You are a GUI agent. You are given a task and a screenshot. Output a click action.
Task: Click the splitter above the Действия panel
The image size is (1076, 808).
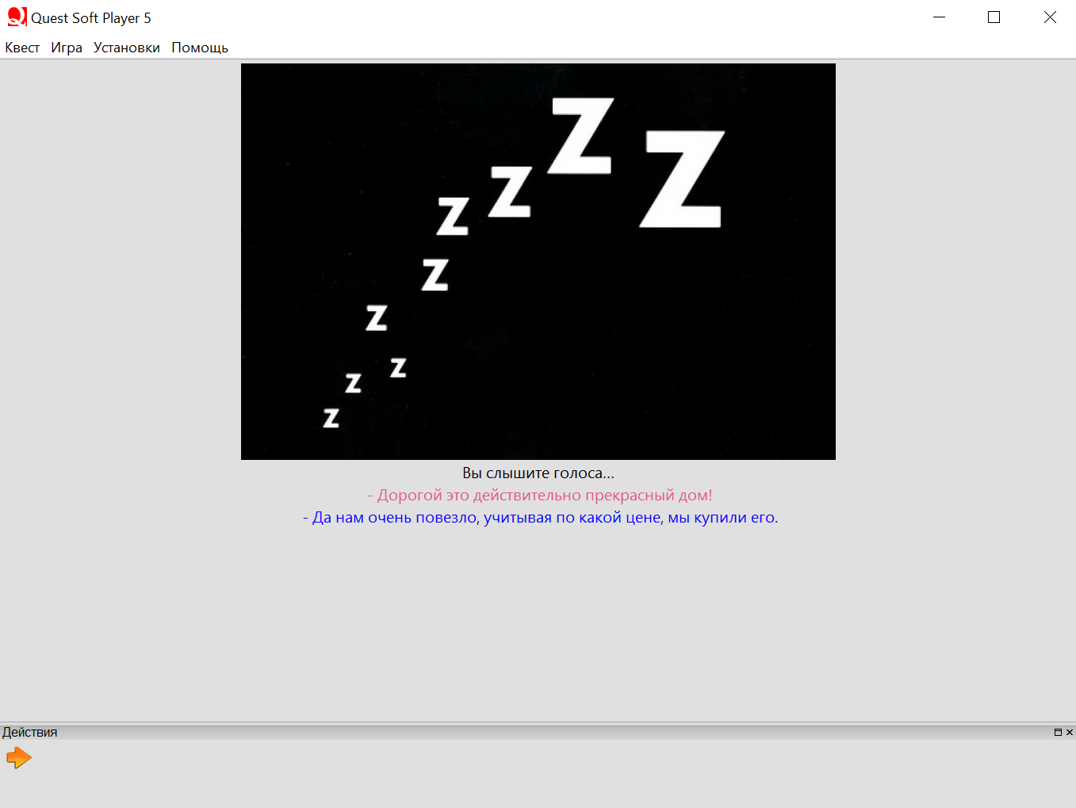[x=538, y=722]
